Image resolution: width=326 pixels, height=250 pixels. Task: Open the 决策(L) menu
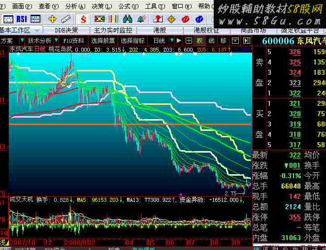click(x=102, y=7)
